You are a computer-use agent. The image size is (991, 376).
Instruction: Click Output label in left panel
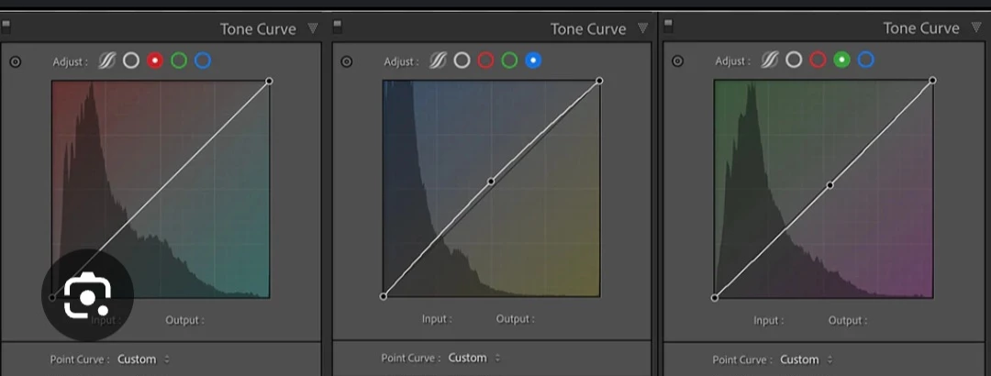tap(184, 320)
